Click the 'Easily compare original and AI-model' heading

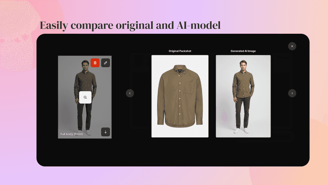(x=130, y=25)
